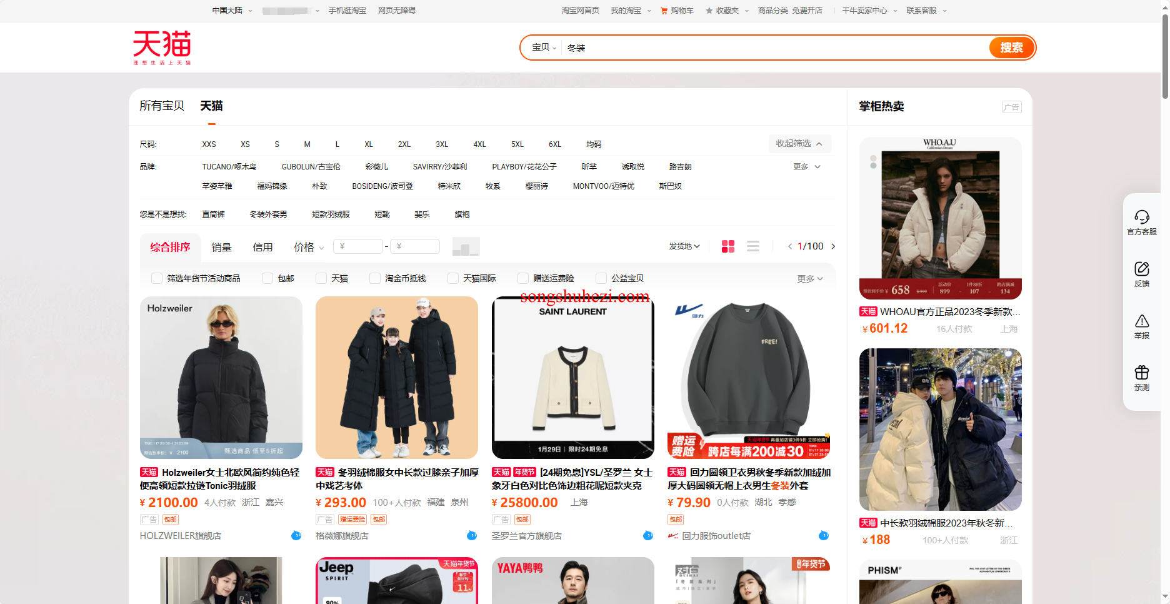Click 广告 label in 掌柜热卖 header
The width and height of the screenshot is (1170, 604).
[1011, 107]
